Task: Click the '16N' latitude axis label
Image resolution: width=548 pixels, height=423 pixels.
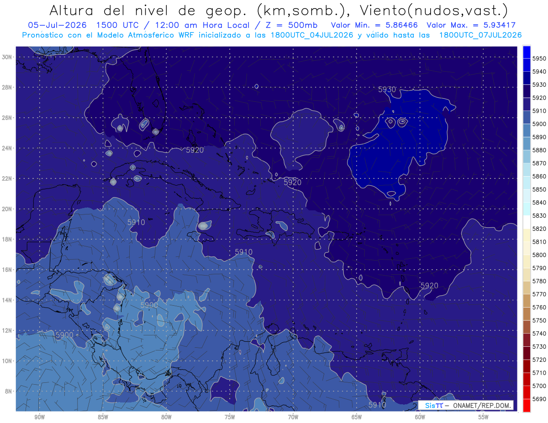Action: [7, 270]
